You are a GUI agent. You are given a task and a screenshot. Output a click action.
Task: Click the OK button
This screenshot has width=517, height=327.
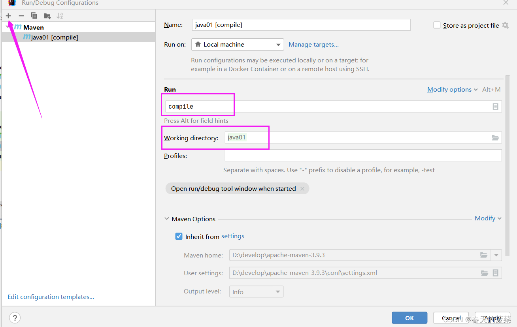pyautogui.click(x=409, y=318)
